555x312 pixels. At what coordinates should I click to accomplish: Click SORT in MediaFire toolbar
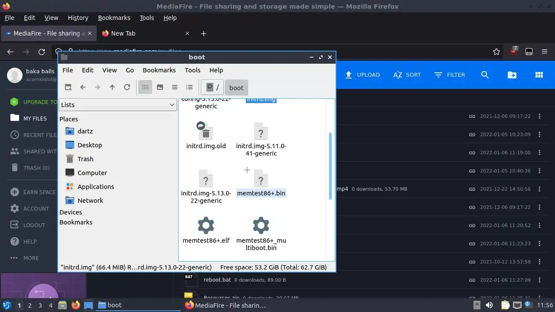coord(407,75)
